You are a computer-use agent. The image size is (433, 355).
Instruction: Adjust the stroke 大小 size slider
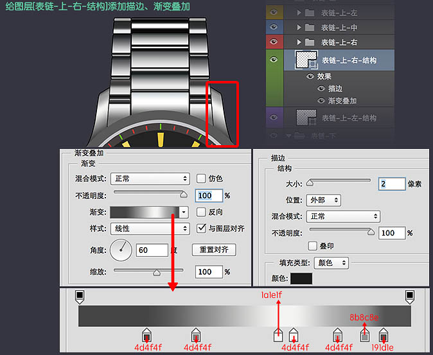310,182
